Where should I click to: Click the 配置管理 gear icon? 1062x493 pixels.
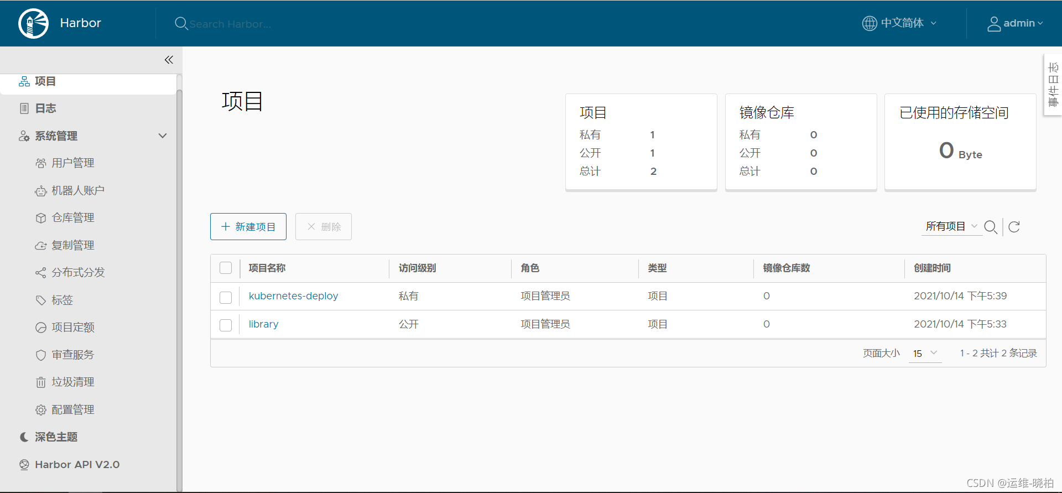41,410
